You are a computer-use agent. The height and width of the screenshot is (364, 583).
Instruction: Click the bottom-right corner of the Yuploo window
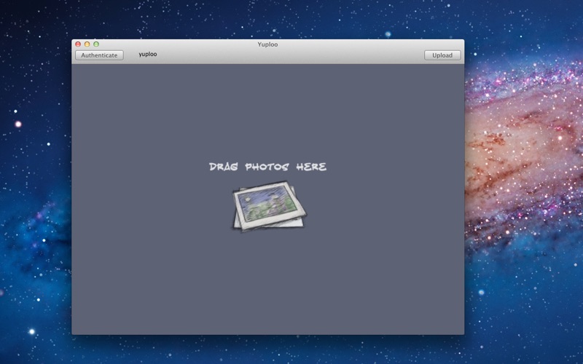[x=462, y=333]
